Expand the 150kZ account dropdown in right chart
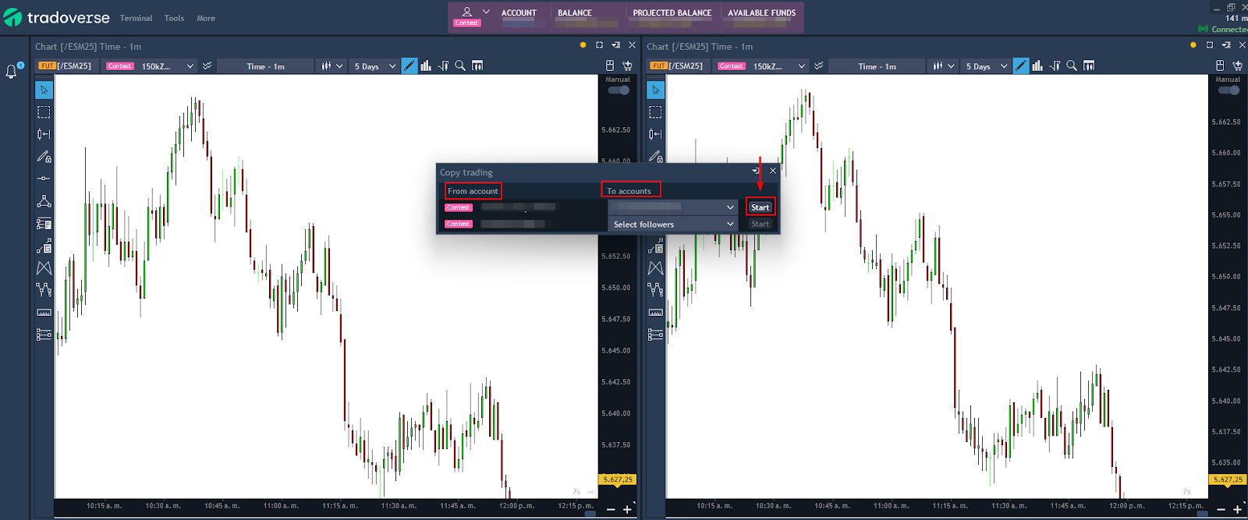 (778, 66)
